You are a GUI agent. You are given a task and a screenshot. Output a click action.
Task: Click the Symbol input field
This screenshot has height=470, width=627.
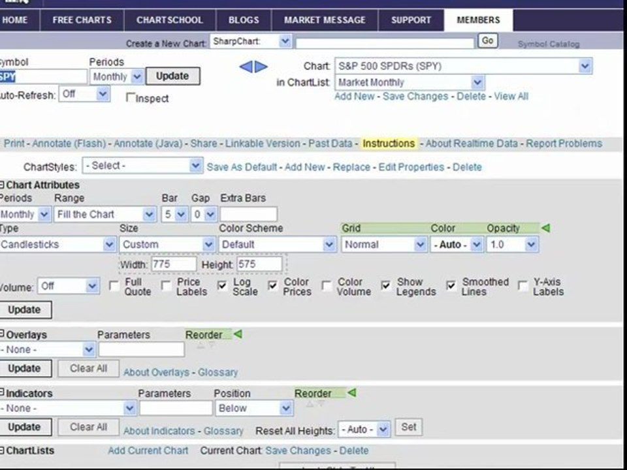(x=43, y=77)
